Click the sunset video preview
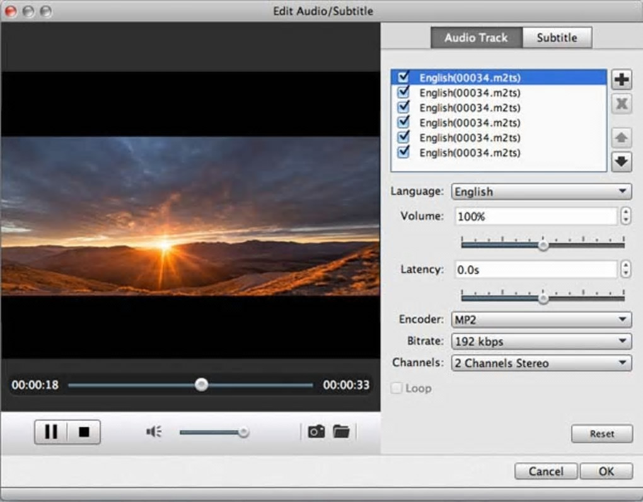Image resolution: width=643 pixels, height=502 pixels. tap(190, 216)
